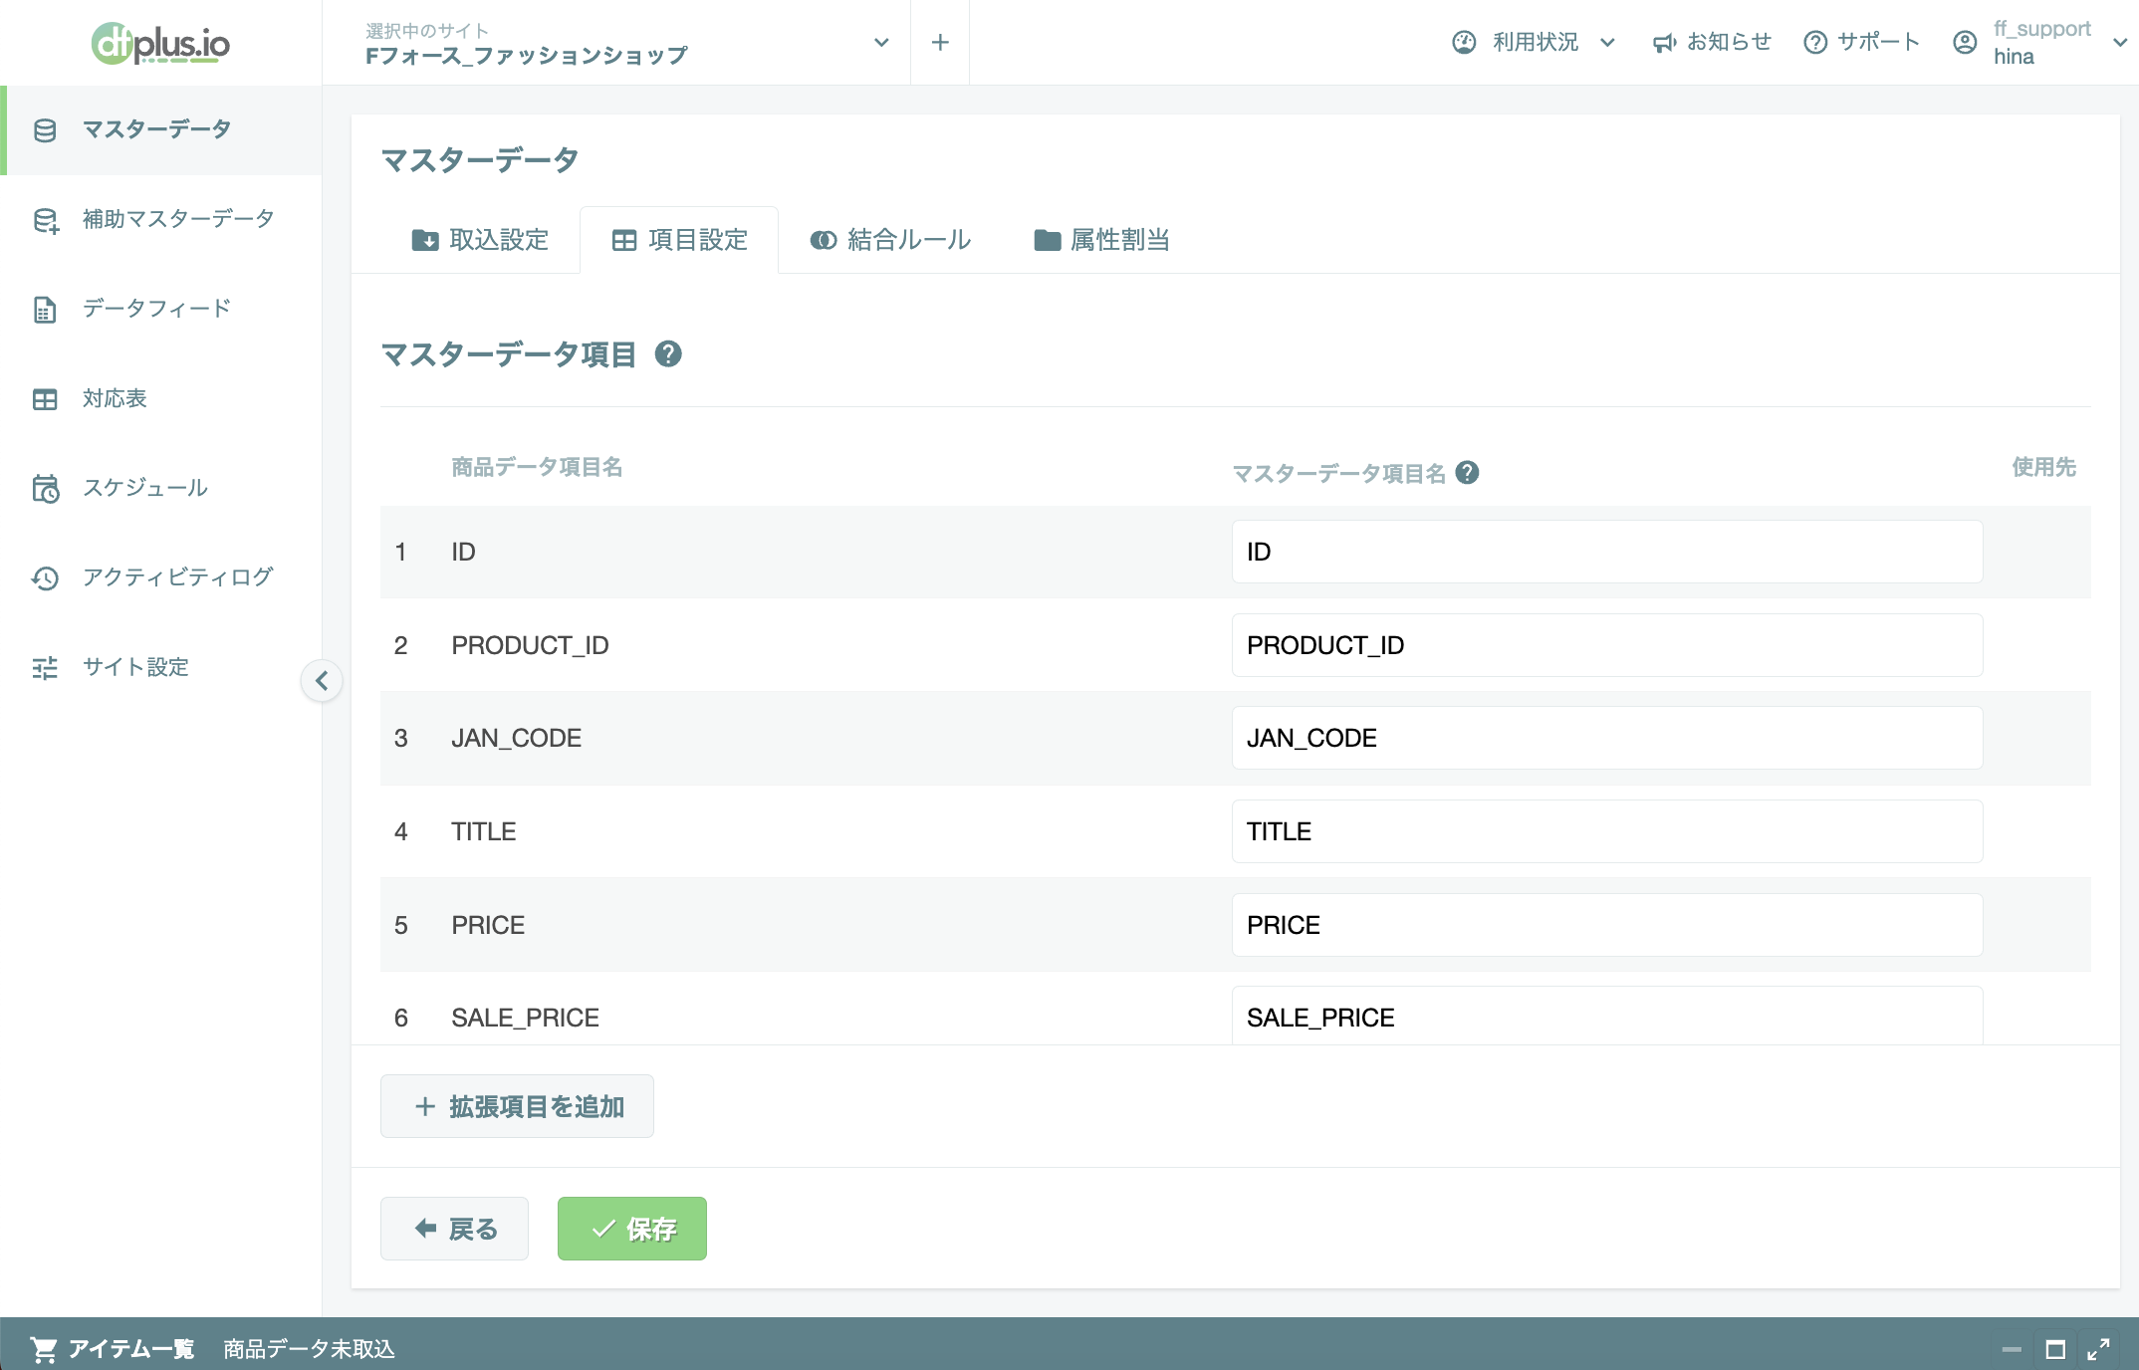Click help icon beside マスターデータ項目 heading
The width and height of the screenshot is (2139, 1370).
pos(668,353)
